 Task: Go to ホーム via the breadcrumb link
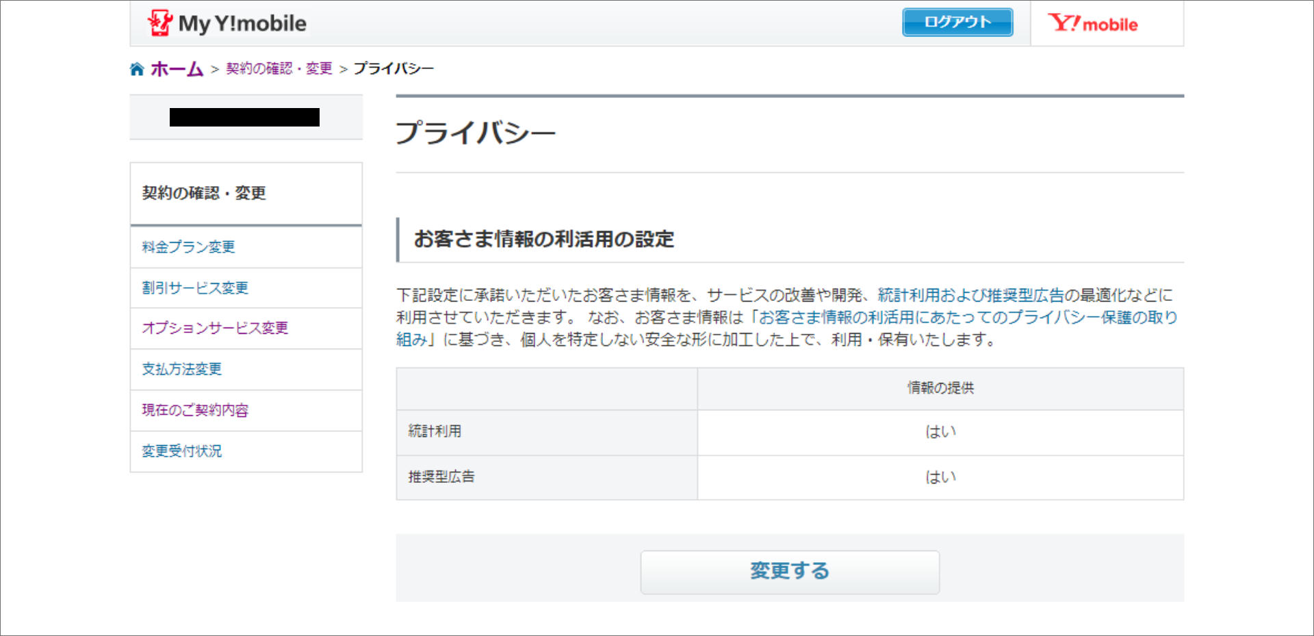click(x=177, y=69)
